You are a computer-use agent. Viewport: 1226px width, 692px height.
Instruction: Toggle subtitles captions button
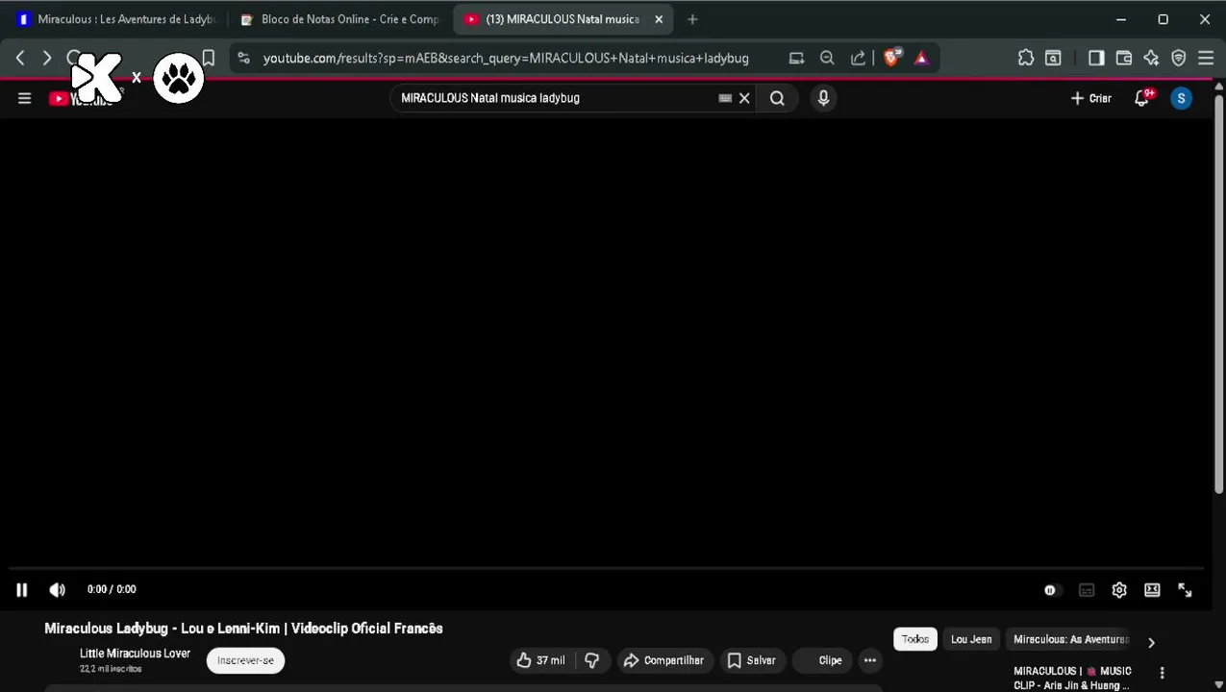[1087, 590]
